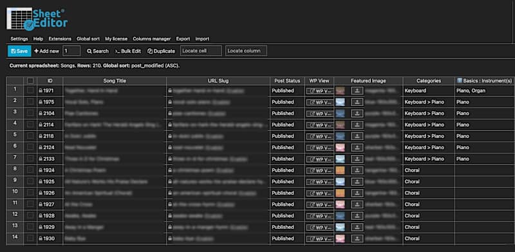This screenshot has width=515, height=252.
Task: Select the ID cell 1927
Action: [50, 204]
